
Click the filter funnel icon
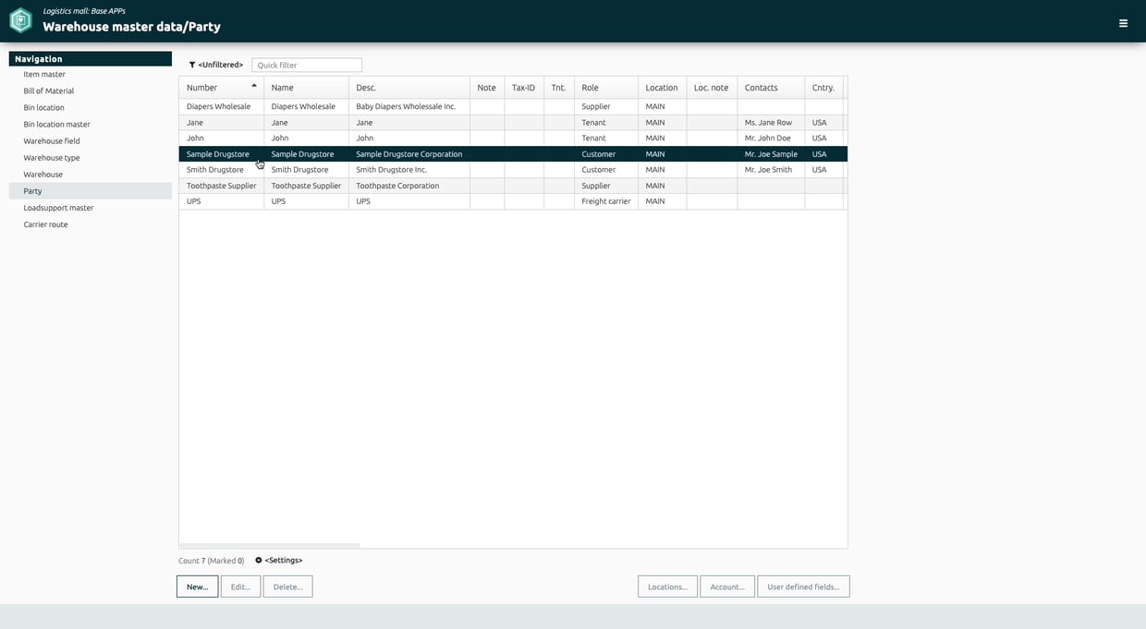click(192, 65)
